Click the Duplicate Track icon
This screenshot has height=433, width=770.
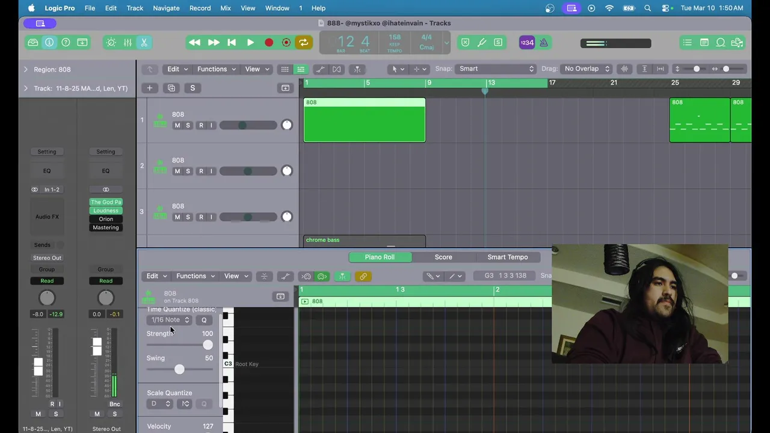171,88
